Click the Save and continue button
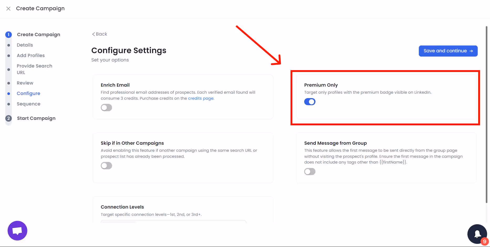Image resolution: width=490 pixels, height=247 pixels. pyautogui.click(x=448, y=51)
